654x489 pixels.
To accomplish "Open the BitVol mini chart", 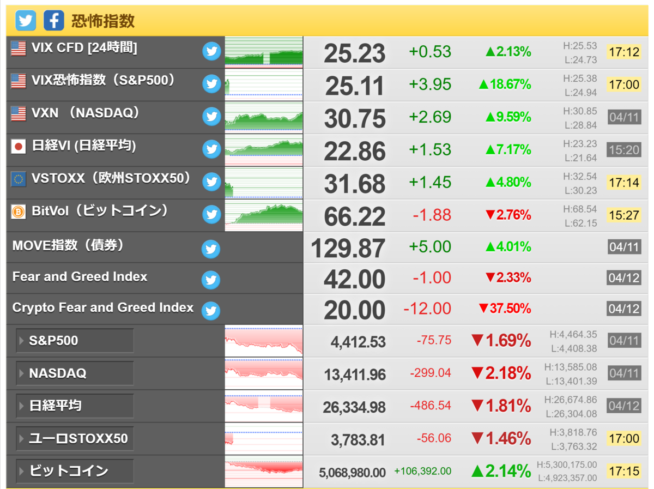I will 264,215.
